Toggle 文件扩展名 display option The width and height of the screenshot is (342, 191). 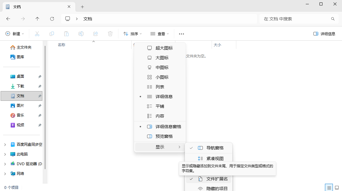point(209,179)
